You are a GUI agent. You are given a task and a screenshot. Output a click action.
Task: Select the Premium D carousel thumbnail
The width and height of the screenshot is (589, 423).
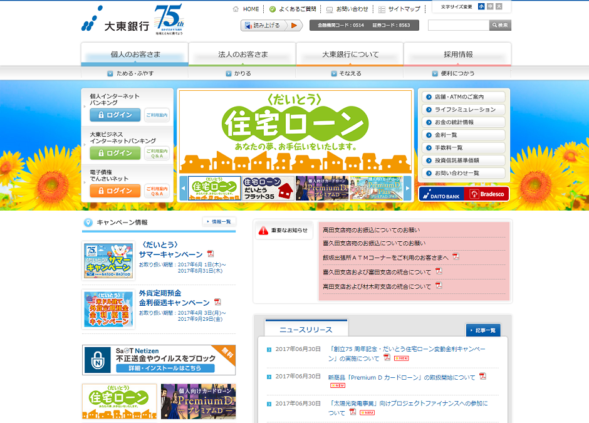coord(322,188)
